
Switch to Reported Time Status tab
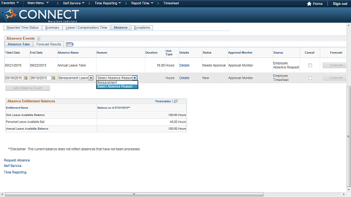(x=22, y=28)
